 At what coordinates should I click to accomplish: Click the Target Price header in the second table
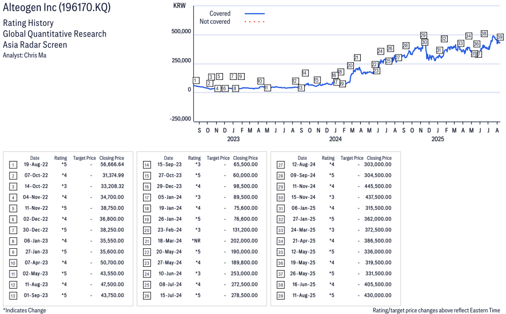[218, 158]
